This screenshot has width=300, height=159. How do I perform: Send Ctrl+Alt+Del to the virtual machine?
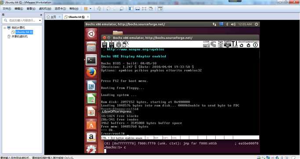[x=99, y=9]
